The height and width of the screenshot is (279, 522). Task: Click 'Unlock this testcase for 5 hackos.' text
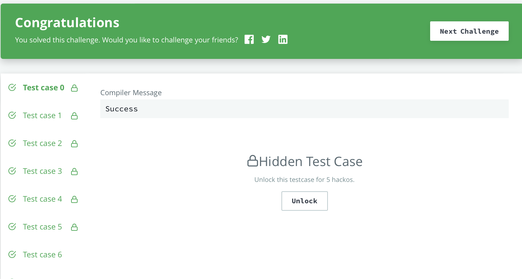click(304, 180)
